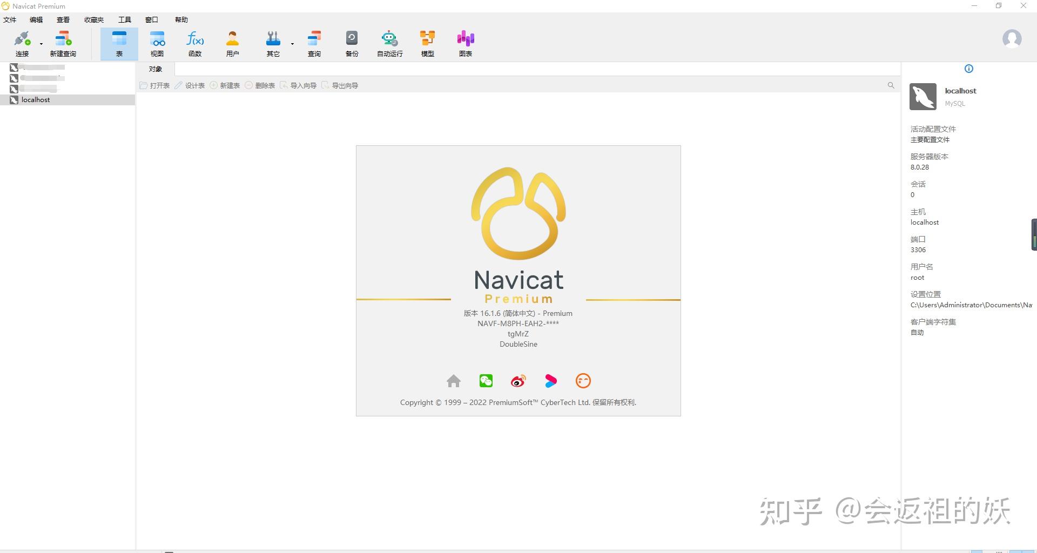Click the Navicat Premium title bar icon
The width and height of the screenshot is (1037, 553).
click(5, 6)
